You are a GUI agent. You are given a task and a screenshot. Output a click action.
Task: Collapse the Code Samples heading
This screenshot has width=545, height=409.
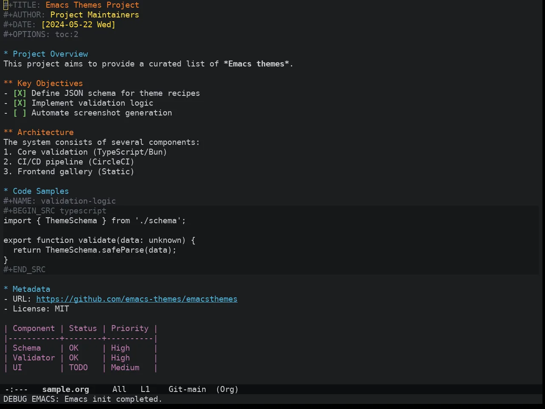(x=36, y=191)
